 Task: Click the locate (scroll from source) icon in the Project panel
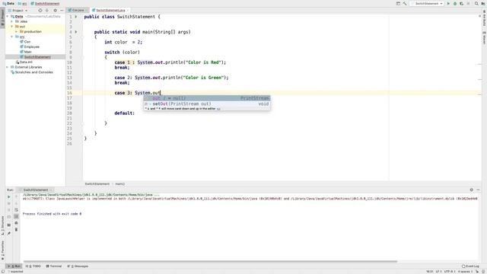tap(40, 10)
